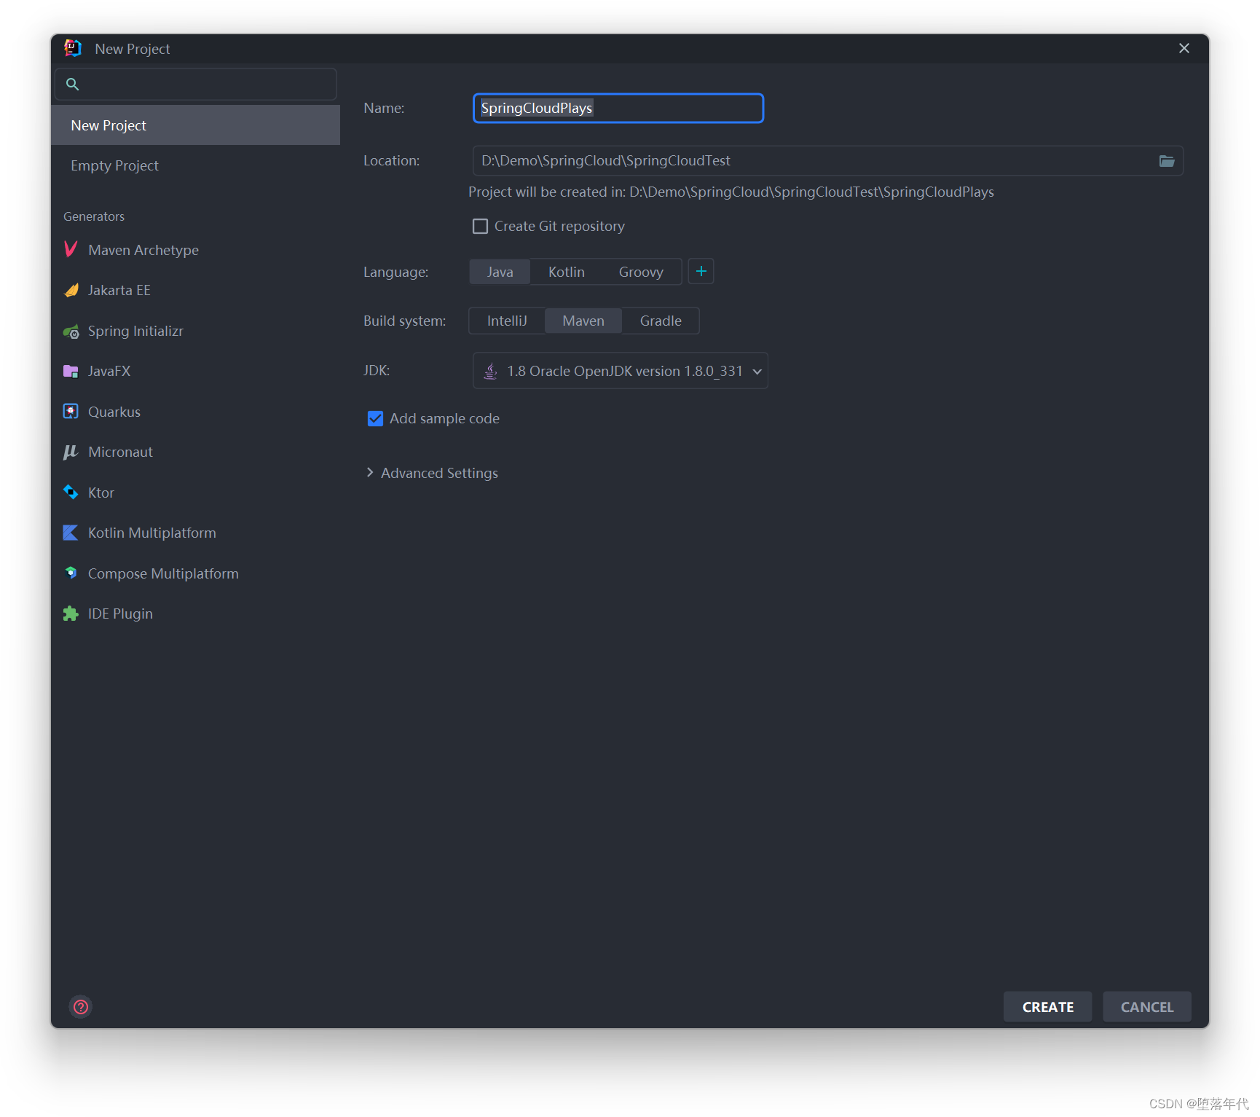Click the JavaFX folder icon
The height and width of the screenshot is (1117, 1260).
click(71, 371)
